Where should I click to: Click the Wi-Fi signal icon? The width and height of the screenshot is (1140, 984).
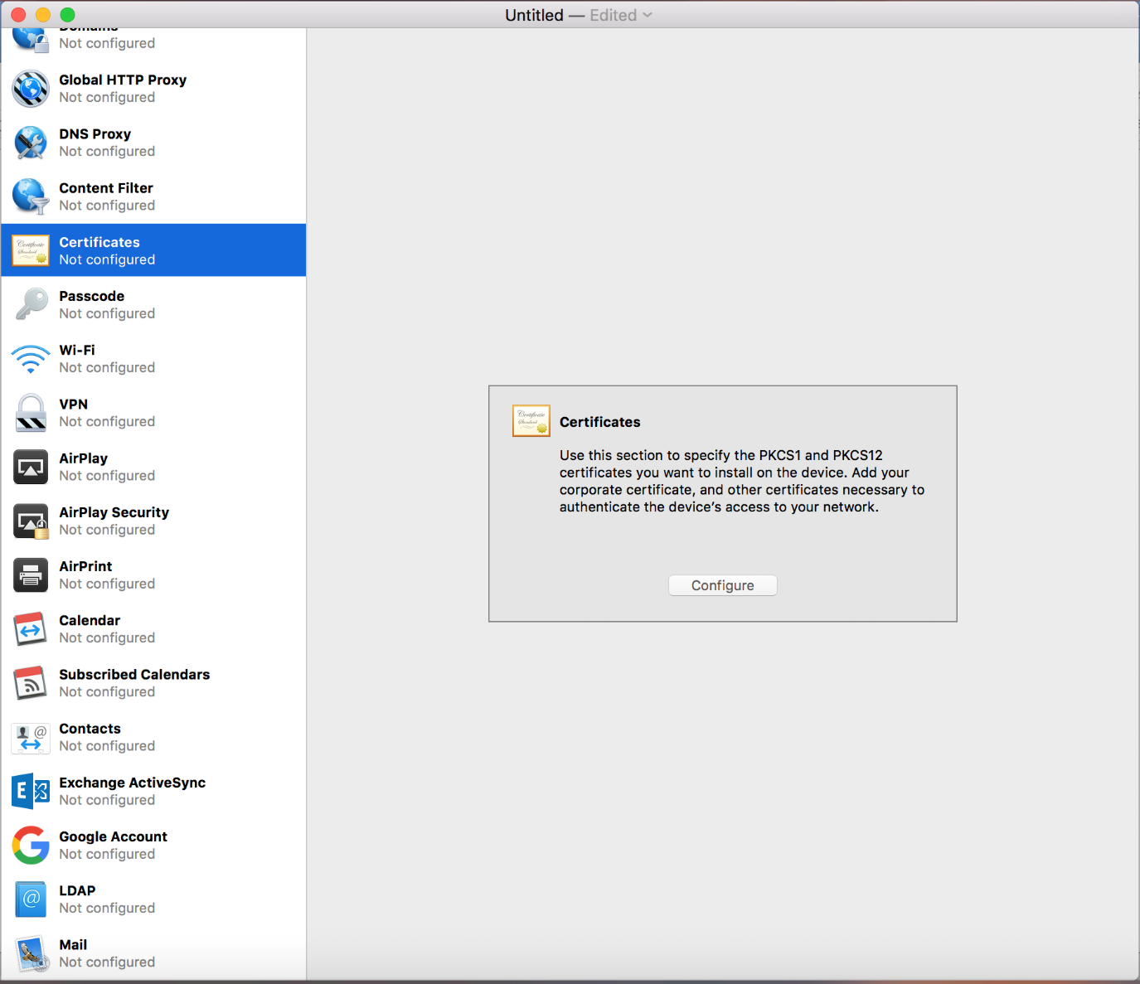pos(30,358)
